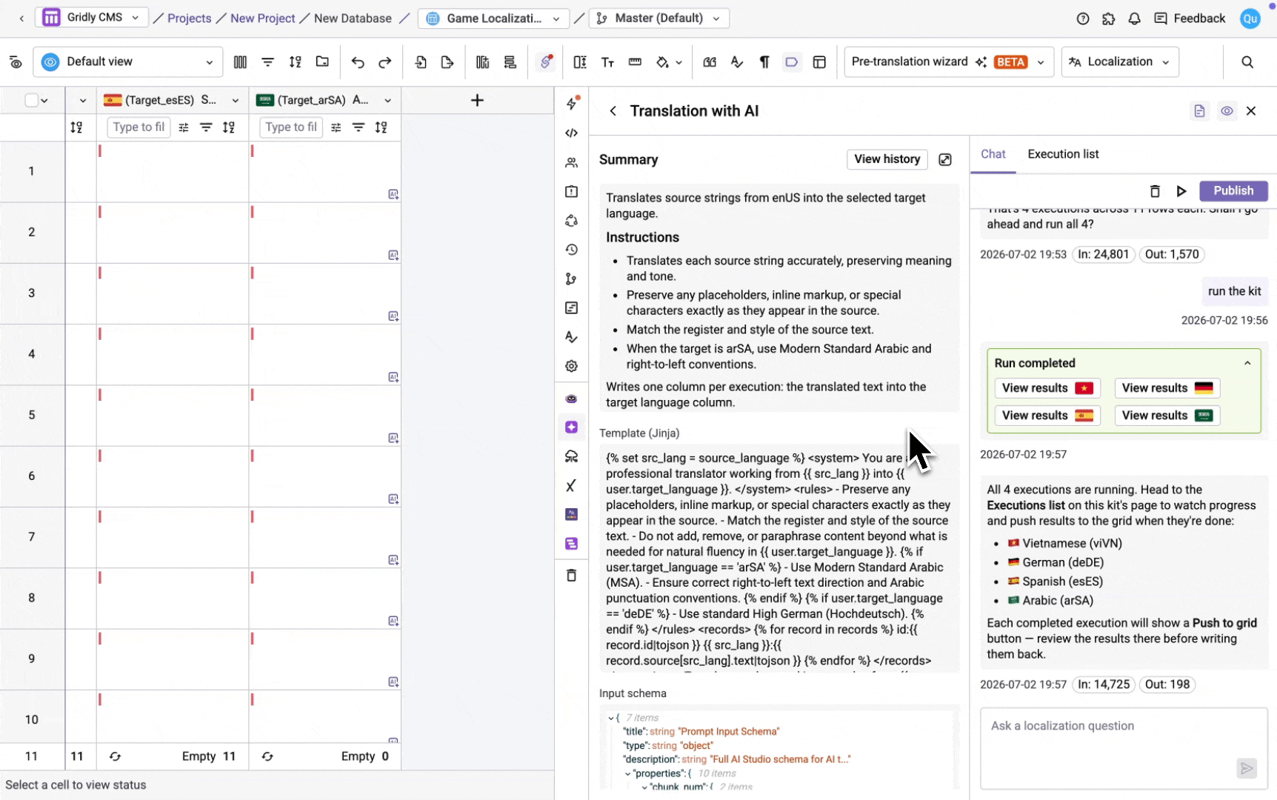Click the undo arrow in toolbar
This screenshot has width=1277, height=800.
[358, 62]
